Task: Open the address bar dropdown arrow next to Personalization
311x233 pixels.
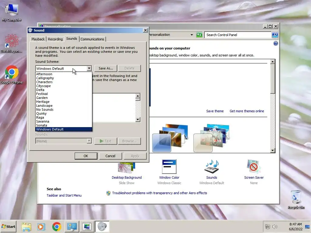Action: (x=192, y=35)
